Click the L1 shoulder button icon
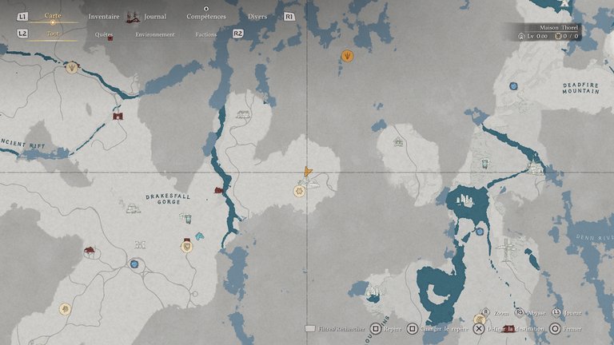Viewport: 614px width, 345px height. (x=22, y=17)
